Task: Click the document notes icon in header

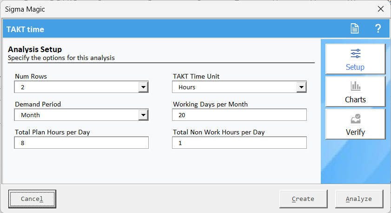Action: pyautogui.click(x=355, y=29)
